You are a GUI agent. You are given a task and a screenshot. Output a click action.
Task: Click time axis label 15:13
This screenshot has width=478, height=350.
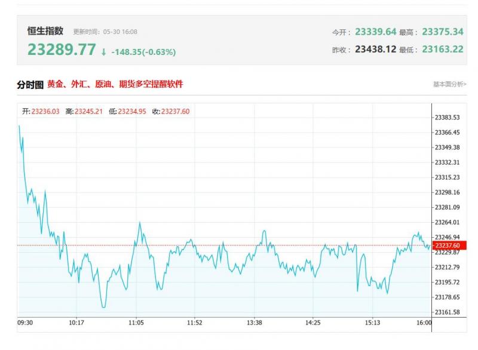(372, 323)
